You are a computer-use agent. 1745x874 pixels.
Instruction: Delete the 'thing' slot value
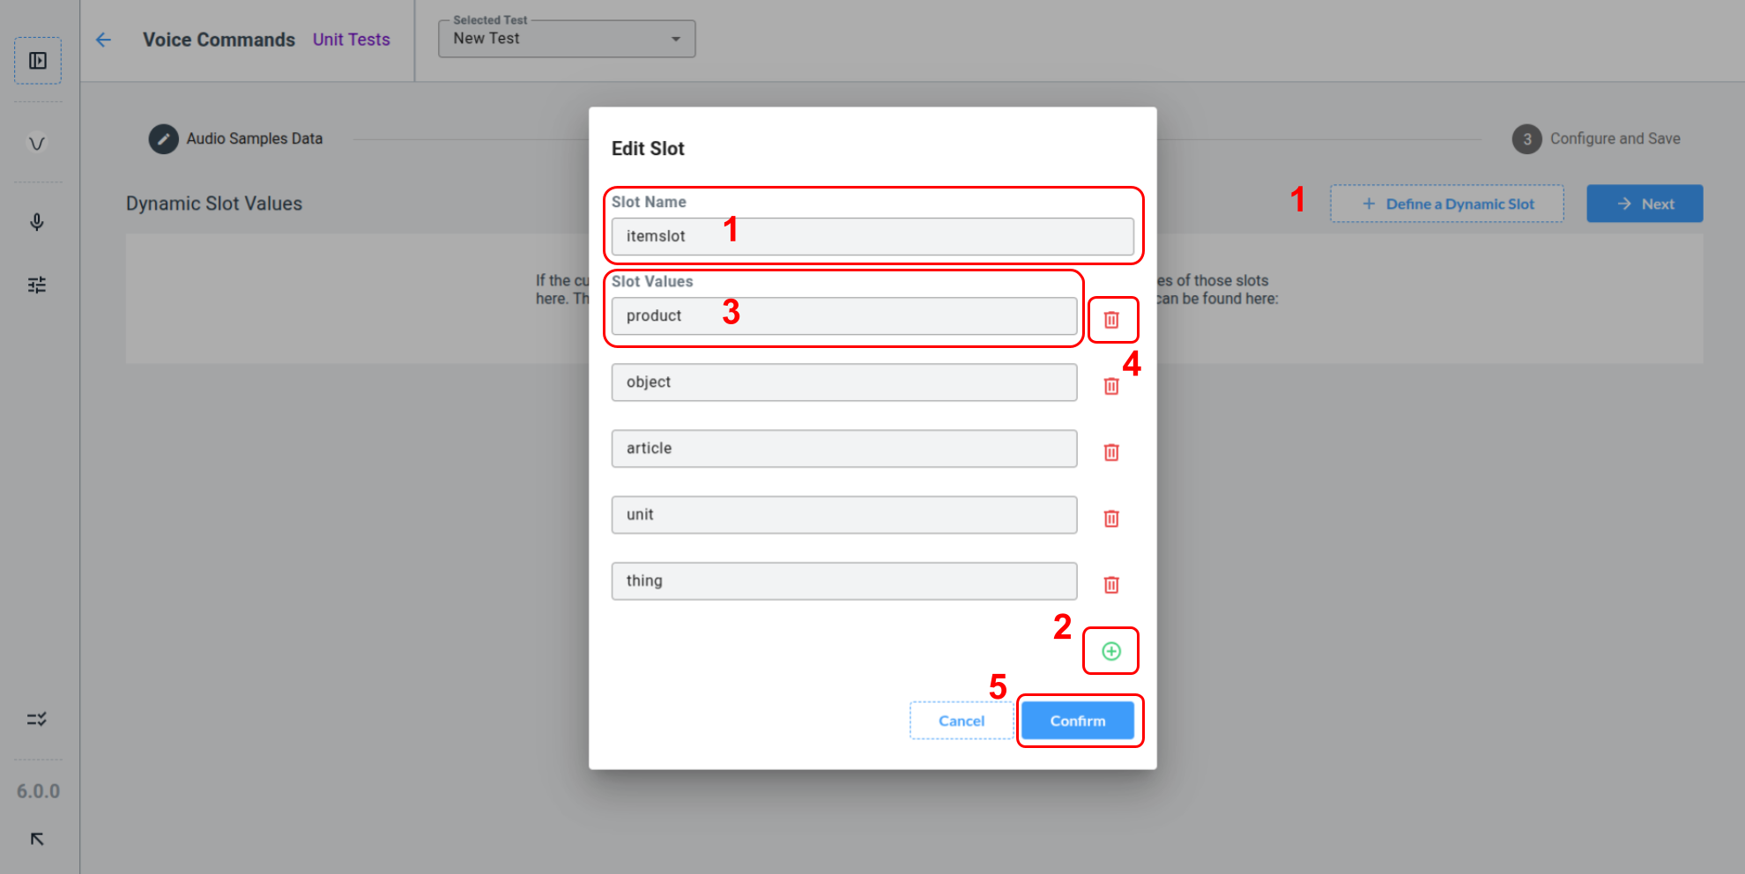[x=1111, y=584]
